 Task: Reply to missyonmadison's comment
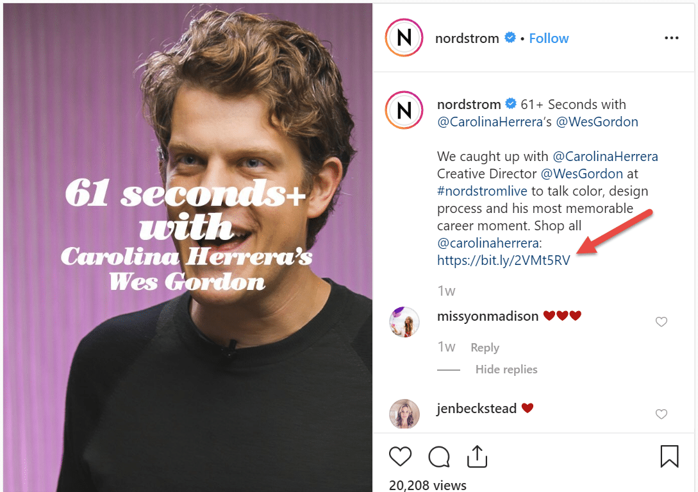click(485, 348)
